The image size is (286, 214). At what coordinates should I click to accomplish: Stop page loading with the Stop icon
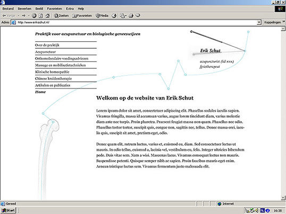pyautogui.click(x=34, y=16)
